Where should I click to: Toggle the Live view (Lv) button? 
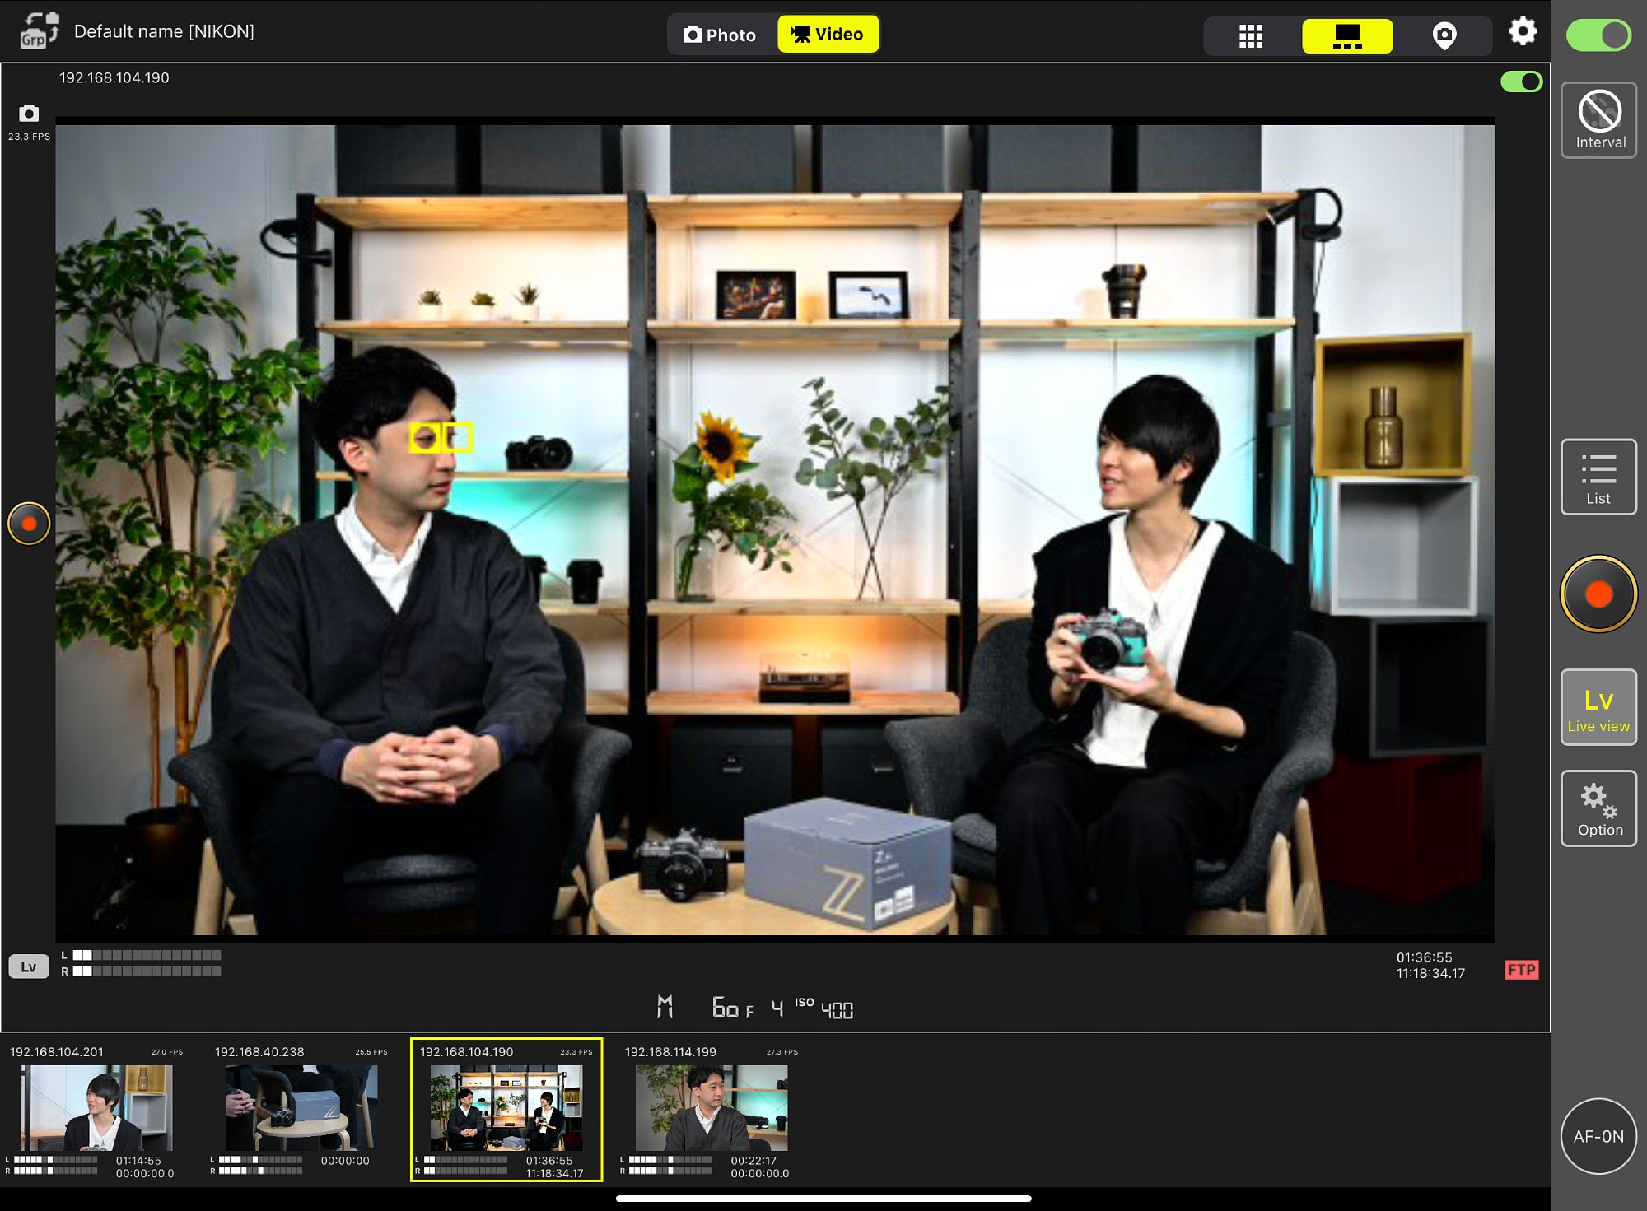point(1598,707)
